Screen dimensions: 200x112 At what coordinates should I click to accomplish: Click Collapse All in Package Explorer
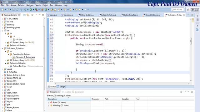(x=24, y=15)
